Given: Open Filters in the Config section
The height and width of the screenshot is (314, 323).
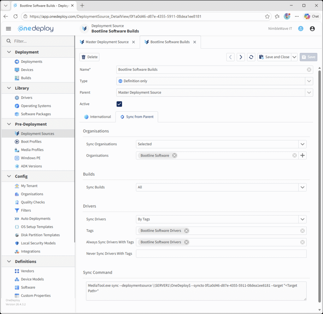Looking at the screenshot, I should click(26, 210).
